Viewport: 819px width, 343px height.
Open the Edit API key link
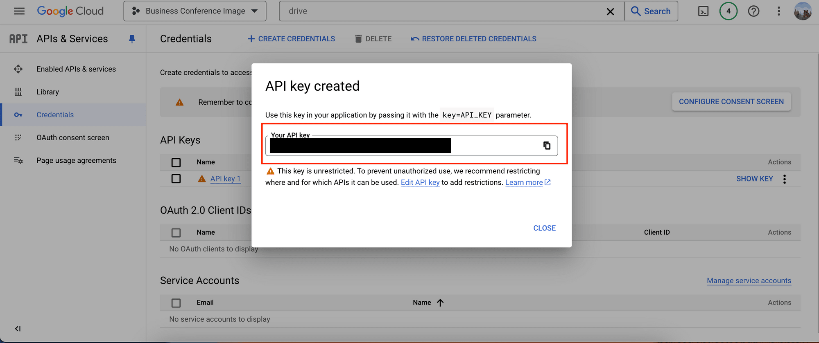420,182
